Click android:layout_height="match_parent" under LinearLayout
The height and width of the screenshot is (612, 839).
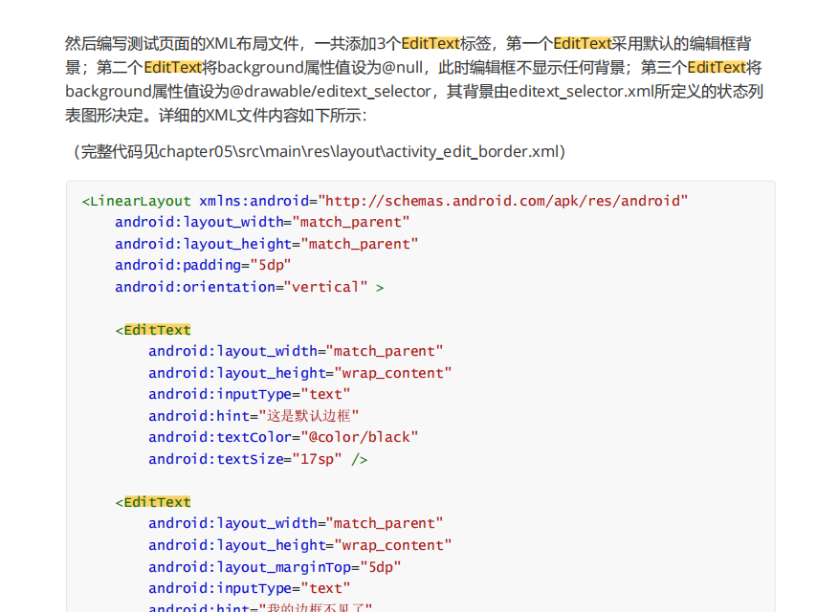click(x=267, y=244)
